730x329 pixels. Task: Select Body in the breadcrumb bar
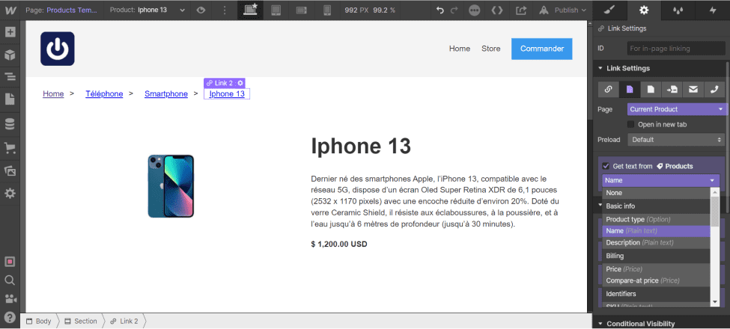coord(38,321)
